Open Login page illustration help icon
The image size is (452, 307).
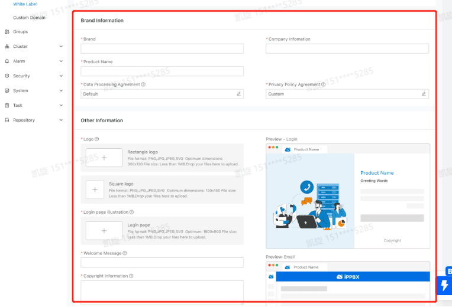click(x=131, y=212)
